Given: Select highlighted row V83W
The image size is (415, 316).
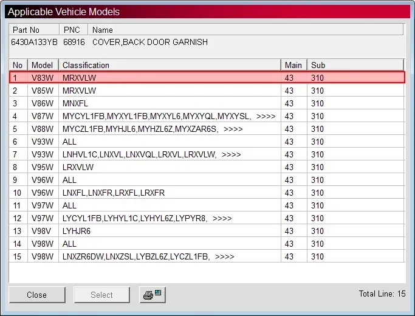Looking at the screenshot, I should 207,78.
